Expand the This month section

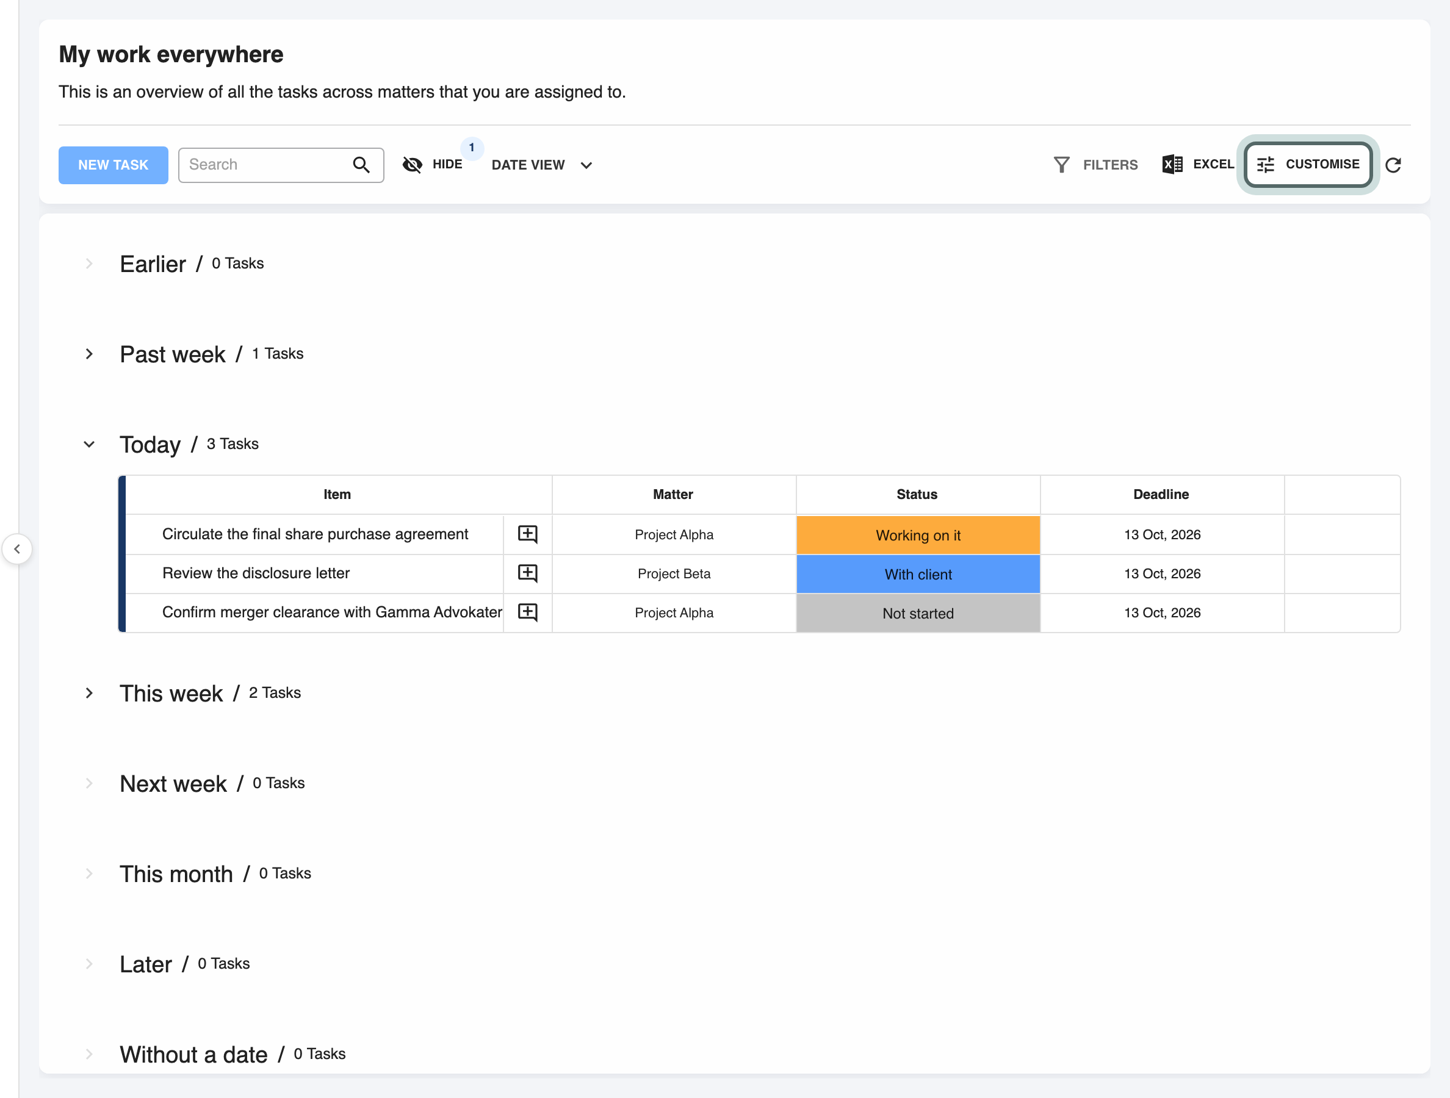click(x=89, y=874)
